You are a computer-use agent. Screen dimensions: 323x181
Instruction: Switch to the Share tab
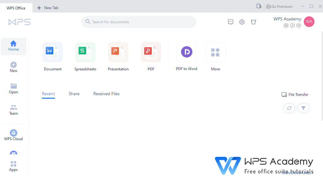click(x=74, y=94)
